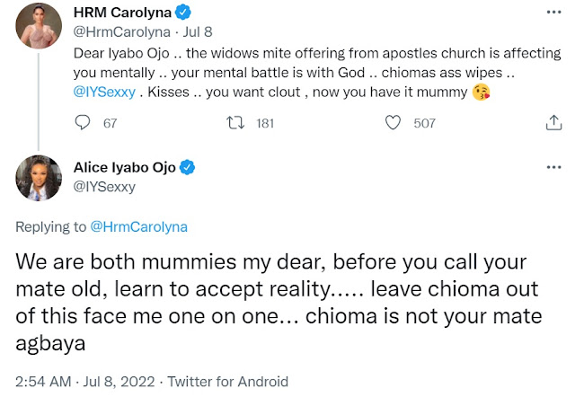Image resolution: width=575 pixels, height=406 pixels.
Task: Click the 181 retweet count
Action: click(x=264, y=123)
